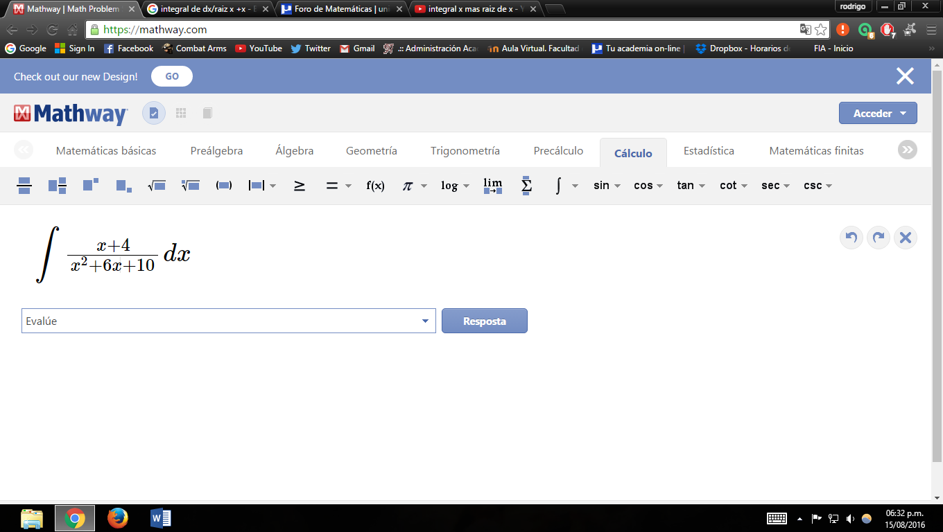
Task: Click the summation sigma icon
Action: (526, 186)
